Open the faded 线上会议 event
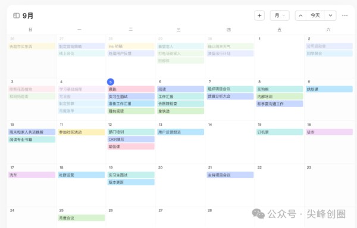The image size is (357, 228). (82, 53)
